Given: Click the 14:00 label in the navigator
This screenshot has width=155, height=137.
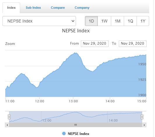Looking at the screenshot, I should (113, 120).
